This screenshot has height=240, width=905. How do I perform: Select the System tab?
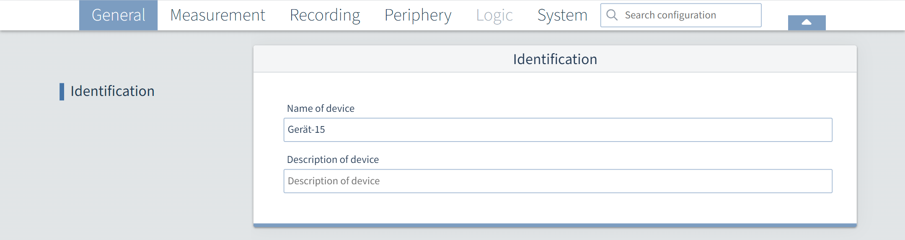click(562, 15)
